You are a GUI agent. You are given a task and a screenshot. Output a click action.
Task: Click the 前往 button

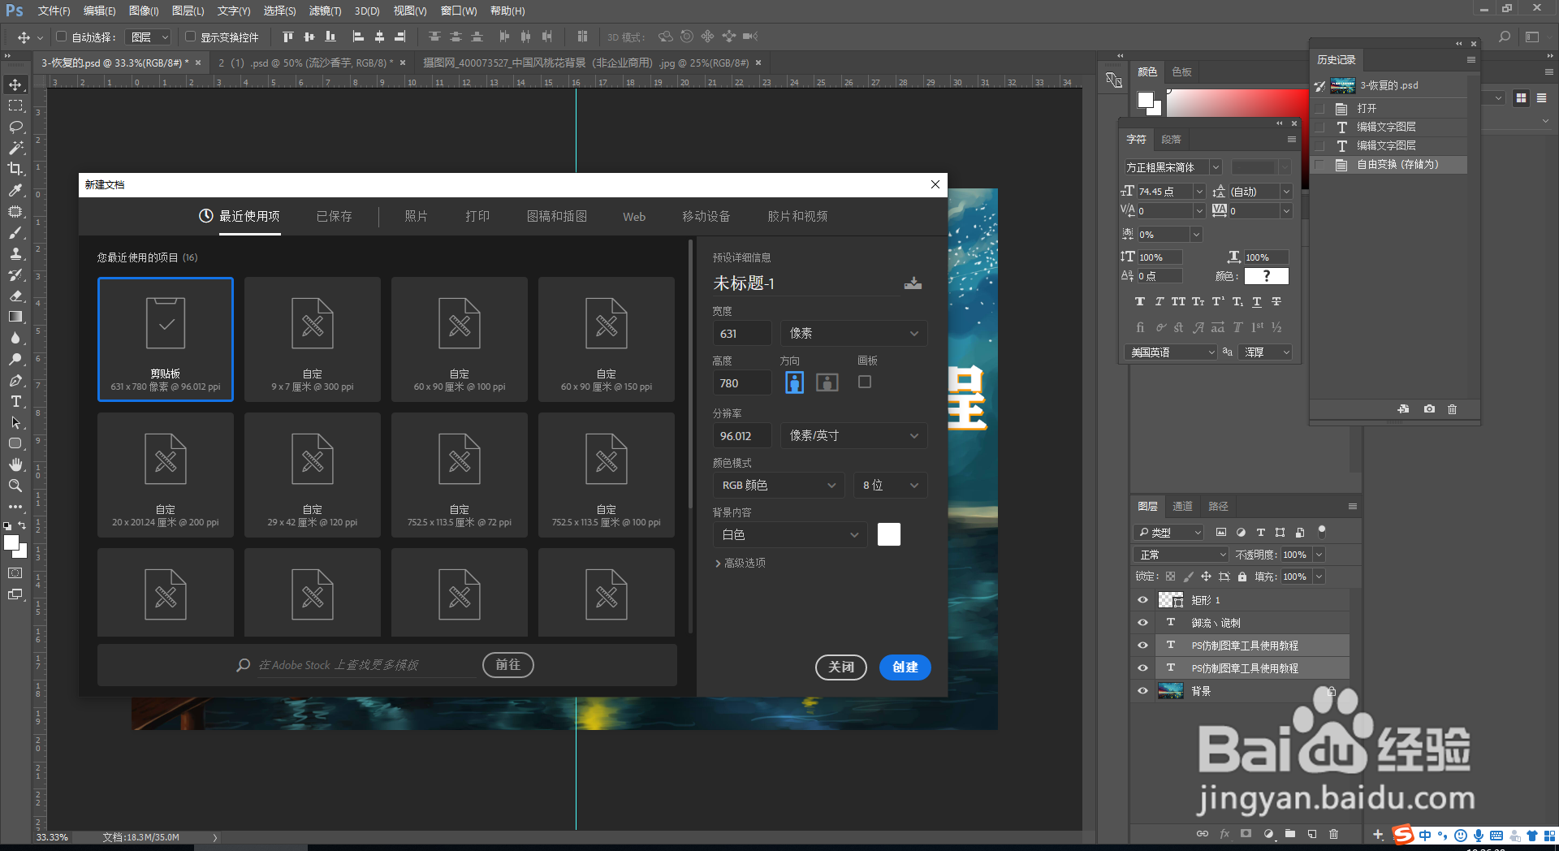click(x=508, y=665)
